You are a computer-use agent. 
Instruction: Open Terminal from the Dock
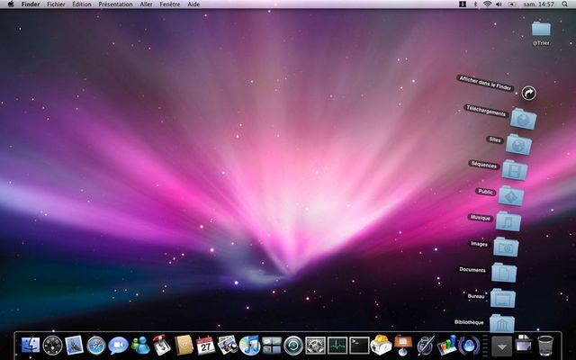[359, 346]
